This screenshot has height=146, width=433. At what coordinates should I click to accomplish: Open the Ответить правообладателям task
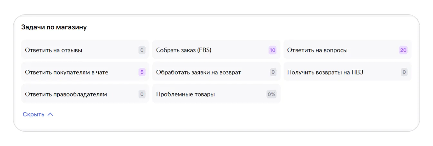point(66,94)
